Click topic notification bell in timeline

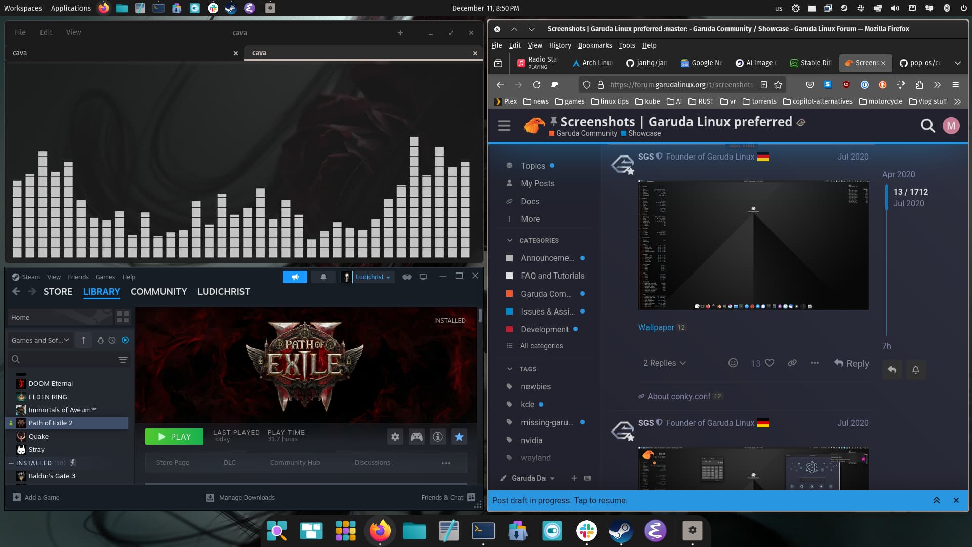click(x=916, y=370)
